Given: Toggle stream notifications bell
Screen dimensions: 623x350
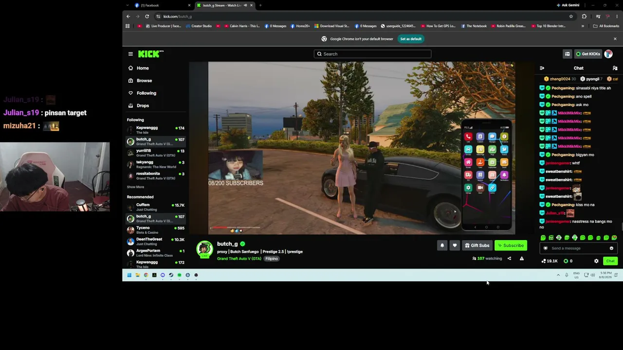Looking at the screenshot, I should pyautogui.click(x=442, y=245).
